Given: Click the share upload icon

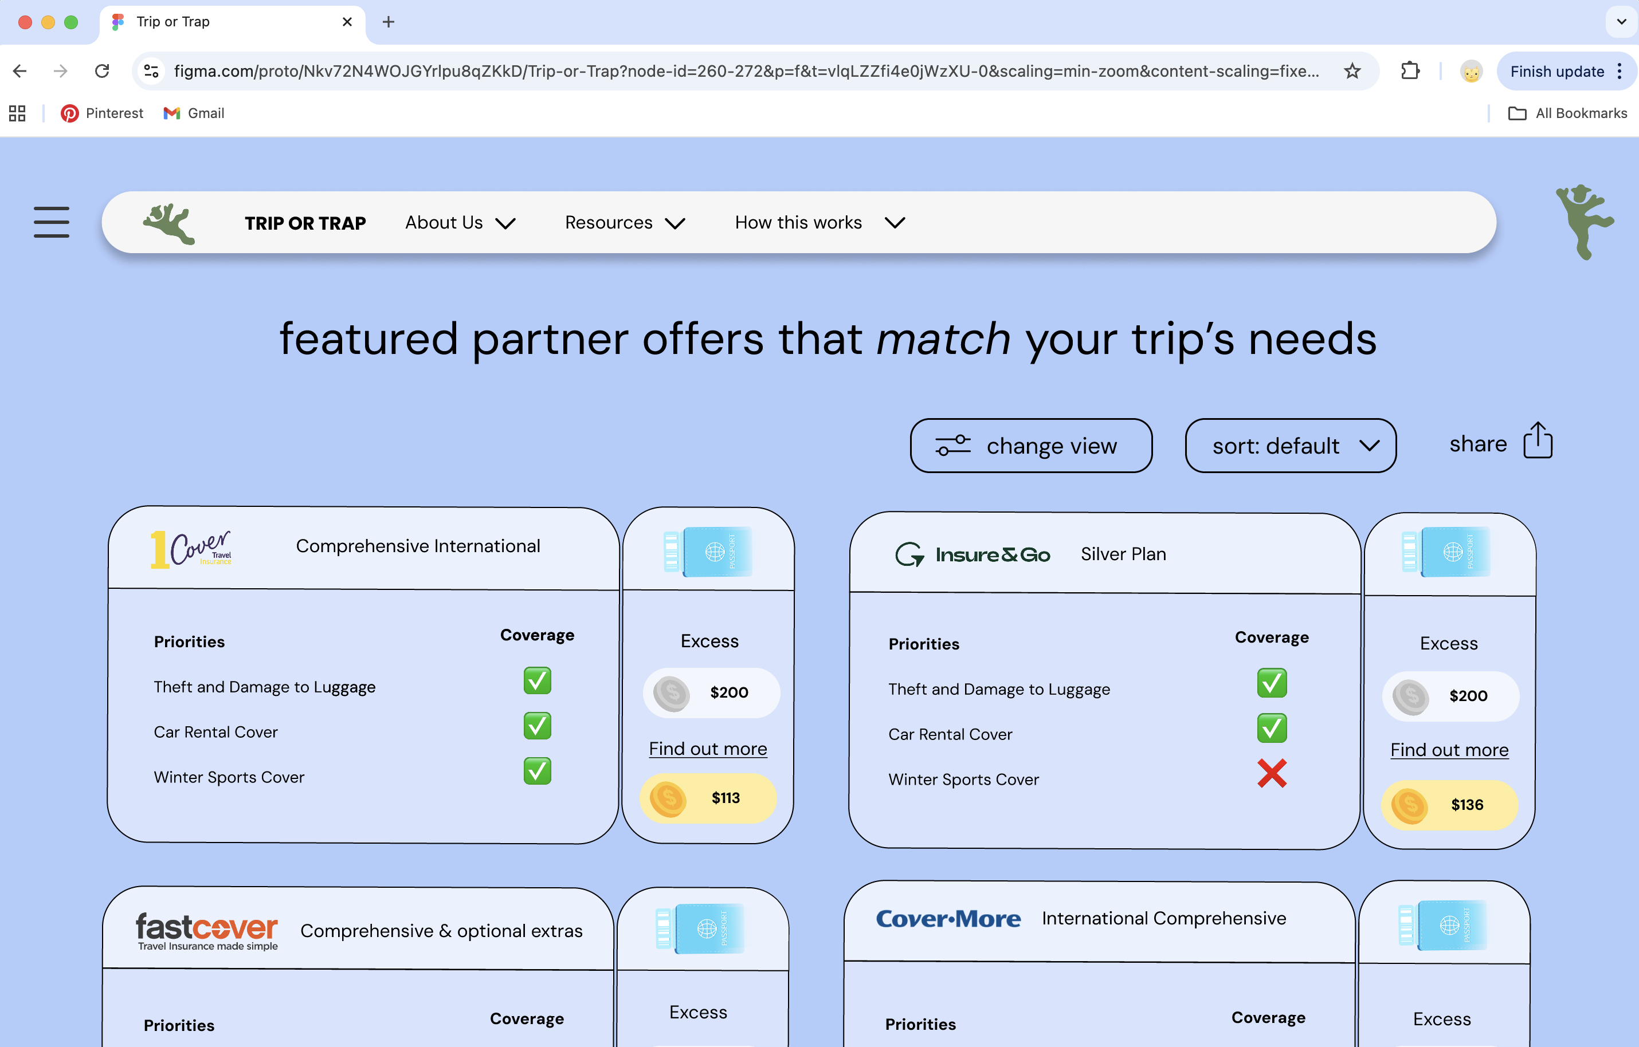Looking at the screenshot, I should click(x=1538, y=441).
